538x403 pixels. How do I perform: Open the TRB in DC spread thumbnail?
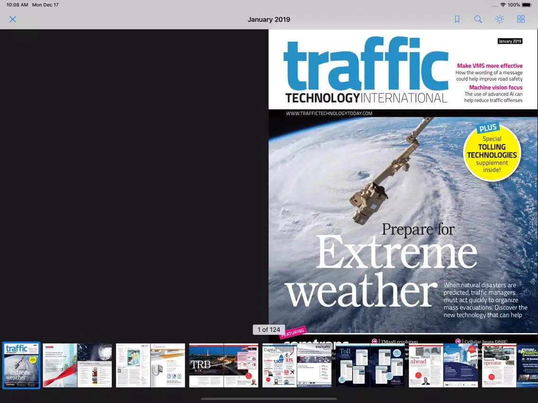pyautogui.click(x=224, y=365)
